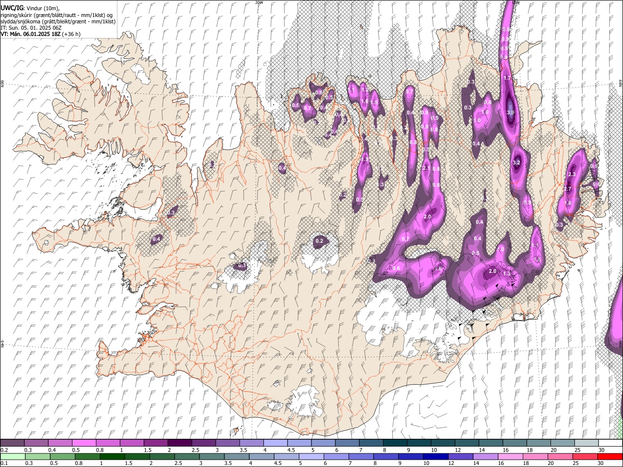Image resolution: width=623 pixels, height=467 pixels.
Task: Click the '(+36 h)' forecast offset text
Action: [x=71, y=34]
